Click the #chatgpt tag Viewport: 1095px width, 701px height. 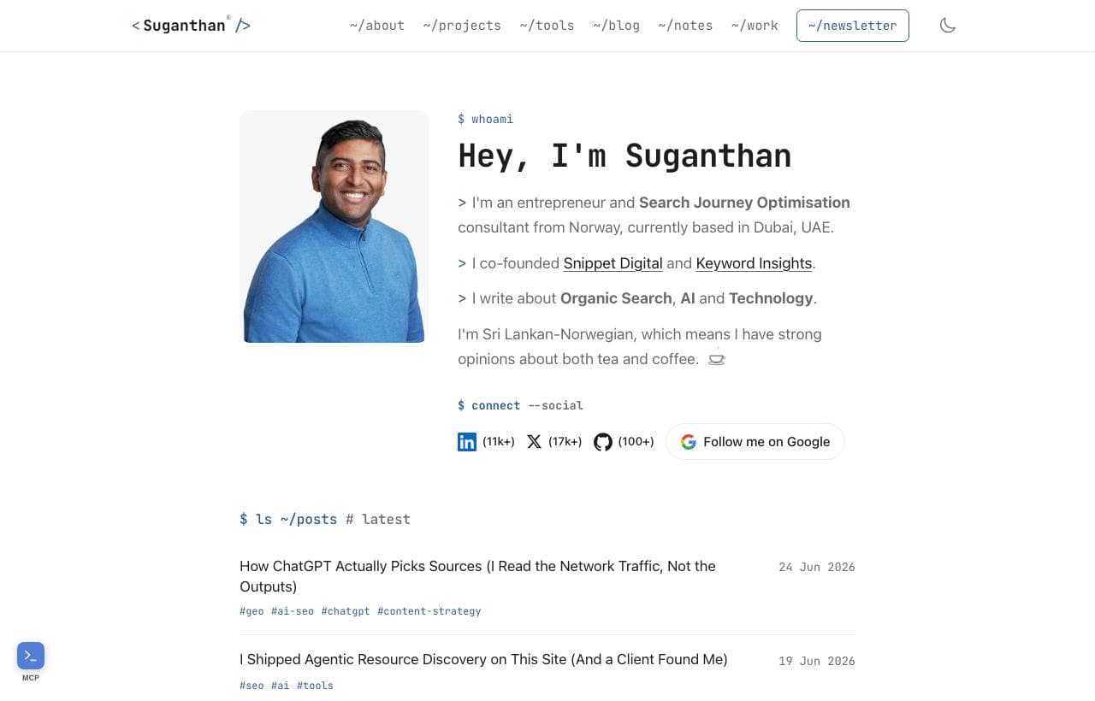click(346, 611)
